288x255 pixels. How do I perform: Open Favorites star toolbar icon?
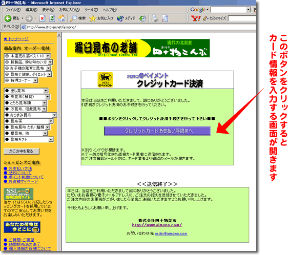(x=93, y=18)
